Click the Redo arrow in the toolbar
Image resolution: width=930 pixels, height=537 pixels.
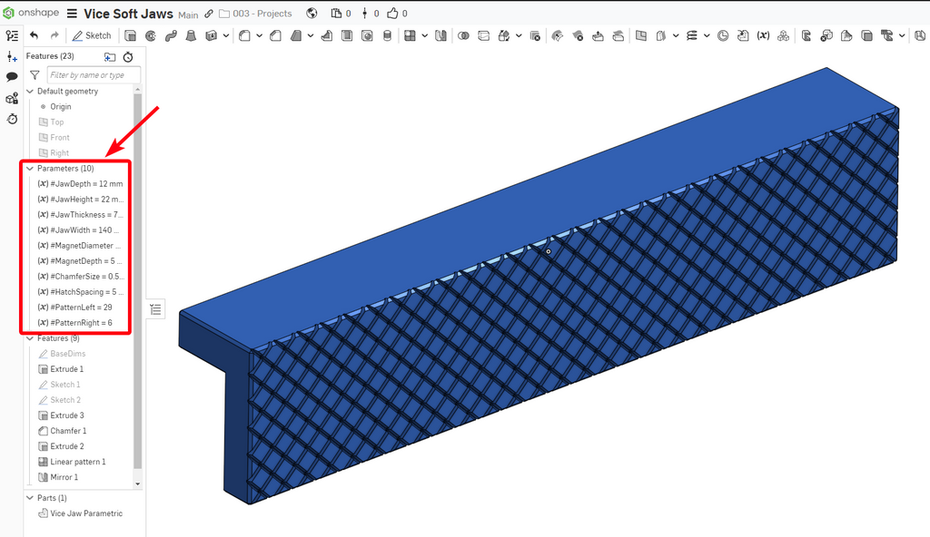[x=54, y=35]
